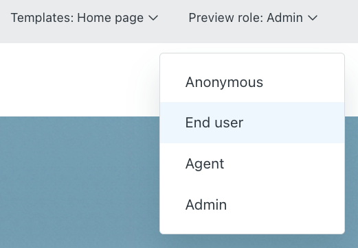The image size is (358, 248).
Task: Collapse the Preview role: Admin dropdown
Action: pos(253,18)
